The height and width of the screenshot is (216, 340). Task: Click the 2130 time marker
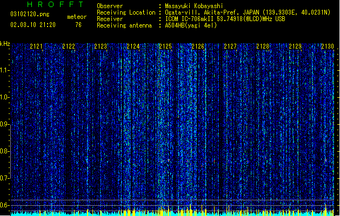coord(328,46)
